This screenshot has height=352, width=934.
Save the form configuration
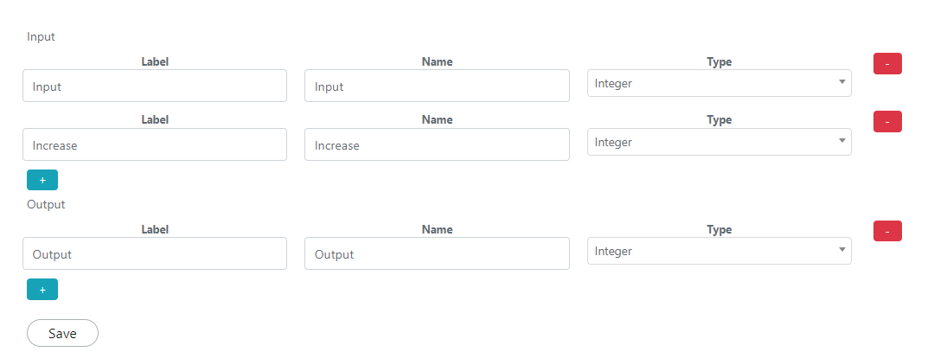62,333
